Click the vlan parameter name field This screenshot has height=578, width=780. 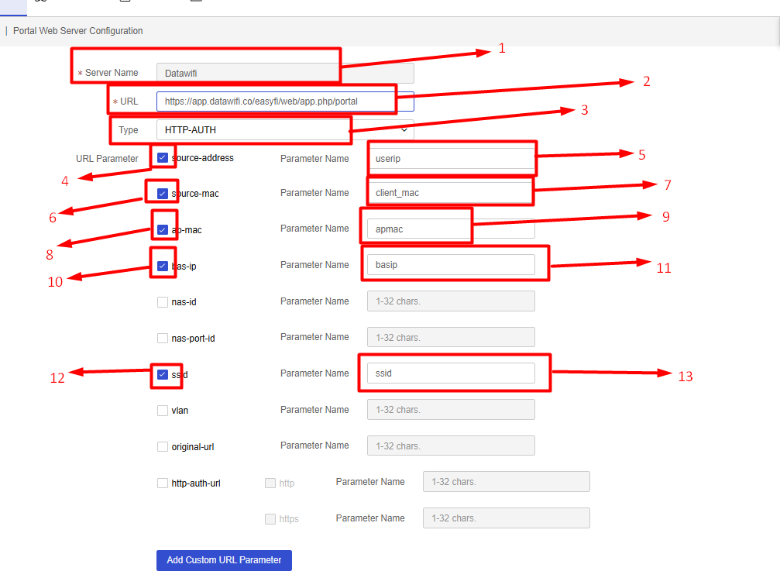coord(451,409)
